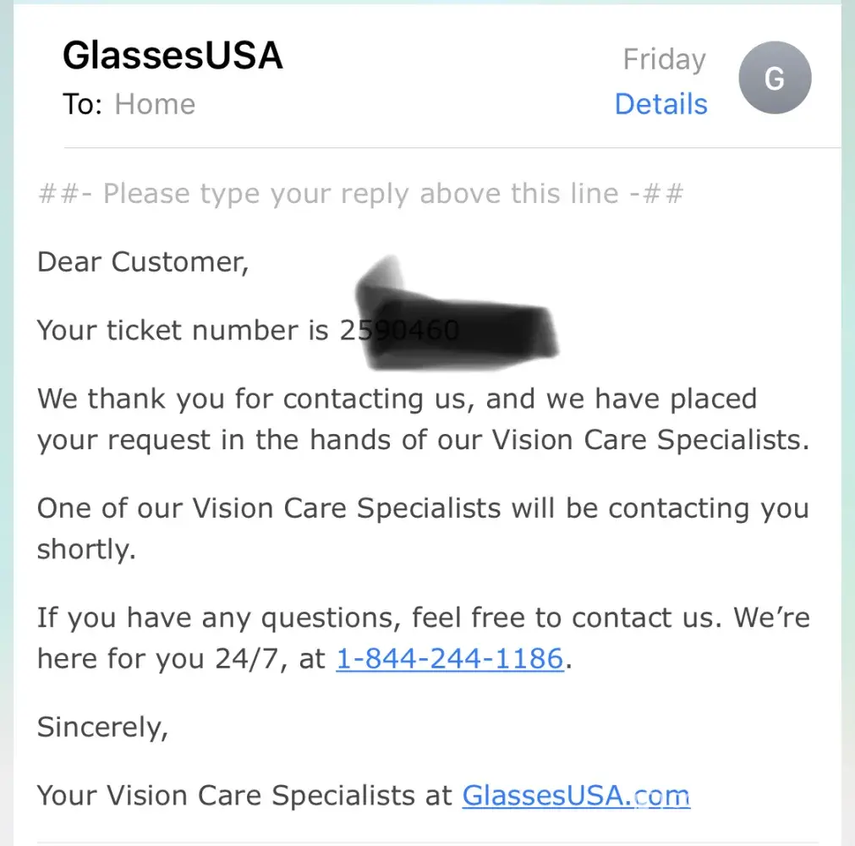Click the word 'shortly.'
The image size is (855, 846).
(x=86, y=550)
